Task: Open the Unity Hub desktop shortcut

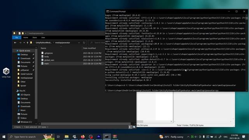Action: pos(6,73)
